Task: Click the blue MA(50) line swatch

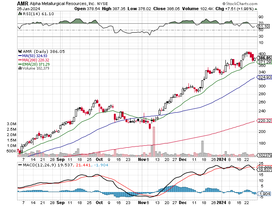Action: coord(20,56)
